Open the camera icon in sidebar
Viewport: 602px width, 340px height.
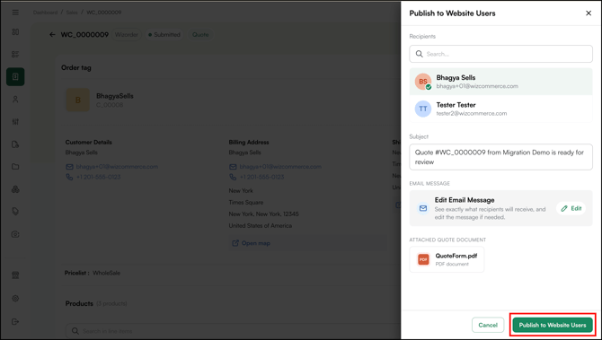pos(15,234)
